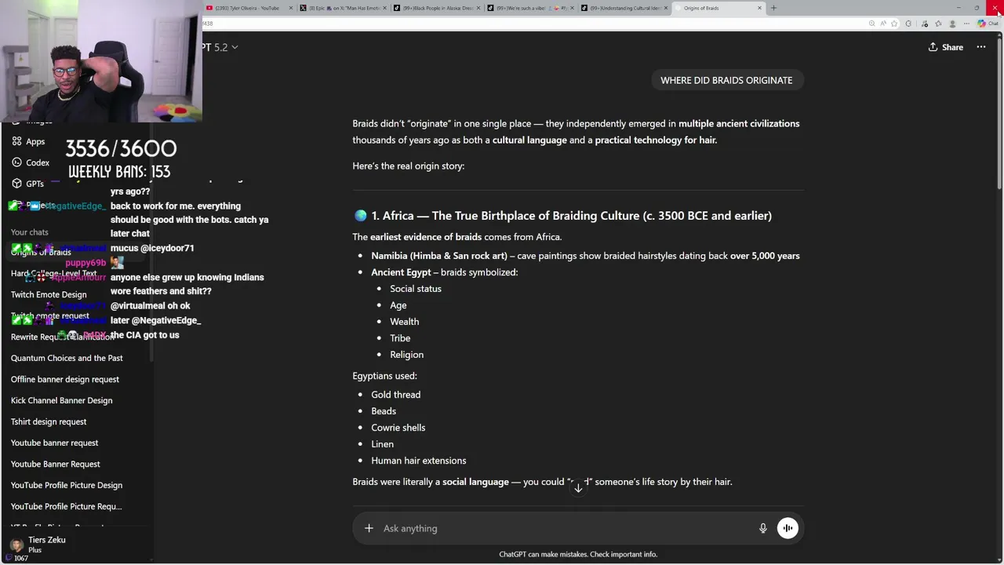The image size is (1004, 565).
Task: Click the Religion bullet item
Action: (406, 355)
